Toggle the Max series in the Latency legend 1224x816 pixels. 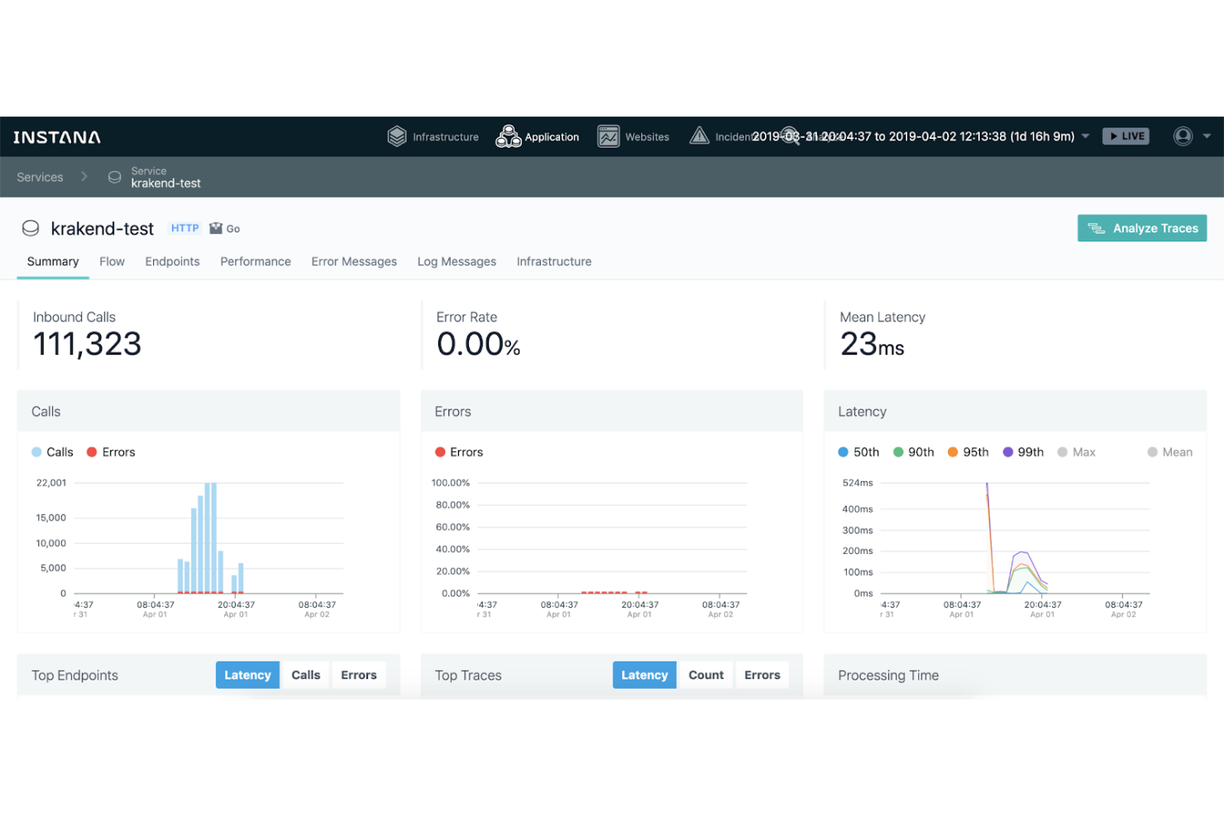1076,451
